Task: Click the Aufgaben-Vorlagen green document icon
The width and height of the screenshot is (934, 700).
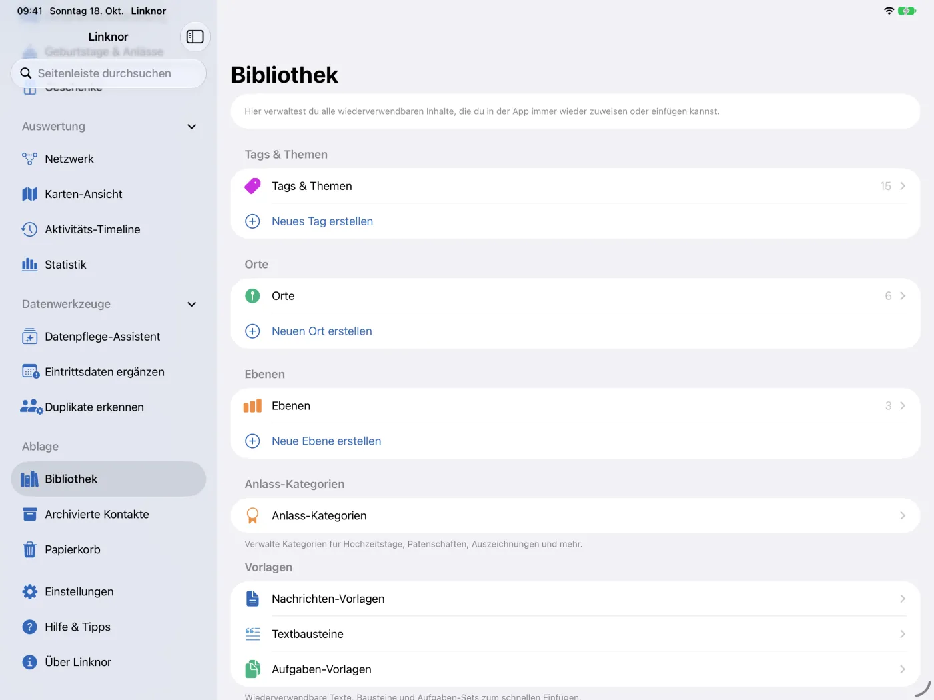Action: pyautogui.click(x=252, y=669)
